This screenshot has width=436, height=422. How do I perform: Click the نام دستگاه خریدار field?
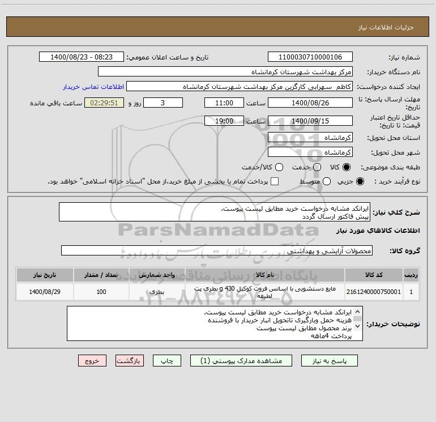coord(225,72)
